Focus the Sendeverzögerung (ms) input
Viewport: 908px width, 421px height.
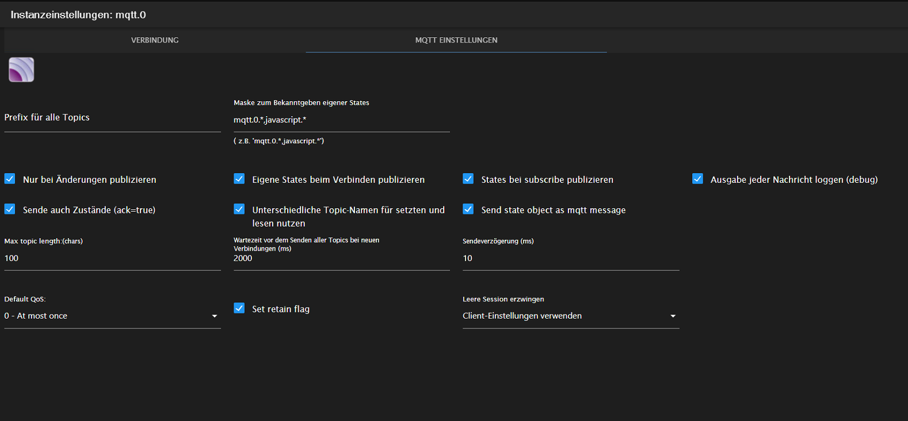point(570,259)
